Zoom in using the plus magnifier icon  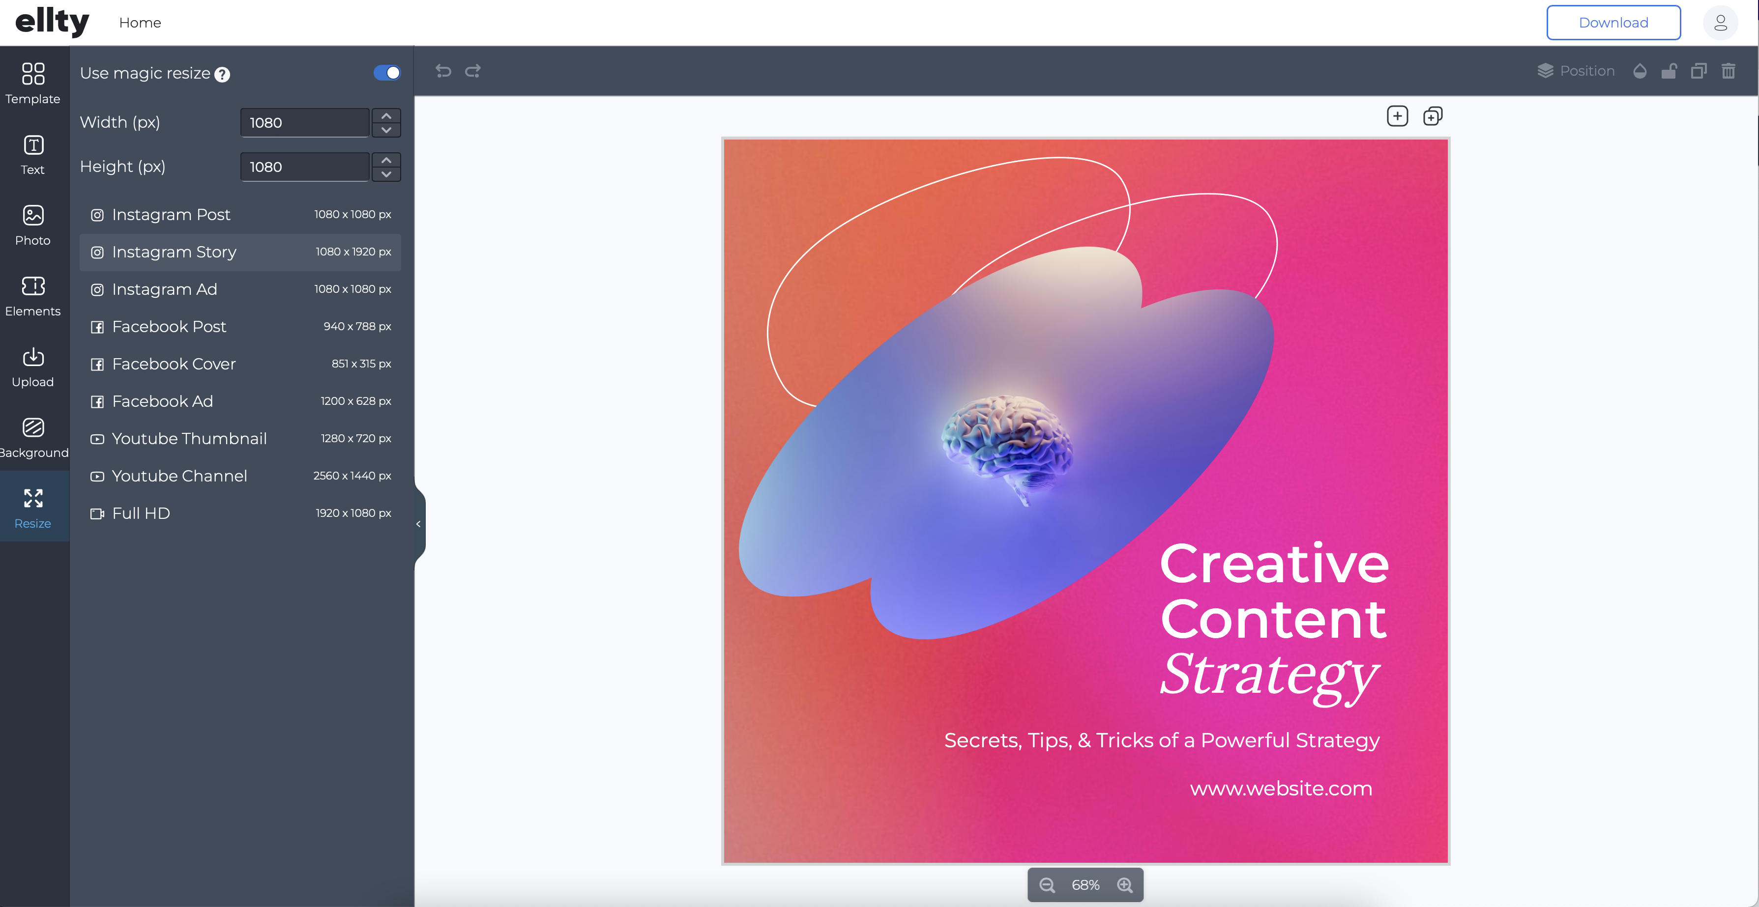tap(1124, 884)
